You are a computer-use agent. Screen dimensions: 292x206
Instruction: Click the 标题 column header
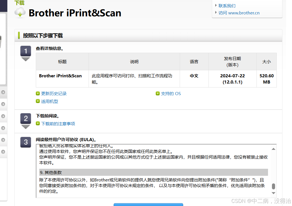[x=62, y=62]
